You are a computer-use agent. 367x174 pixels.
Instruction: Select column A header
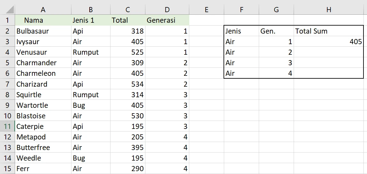(43, 9)
